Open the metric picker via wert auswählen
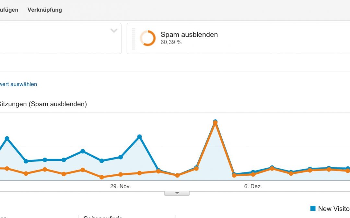 18,84
